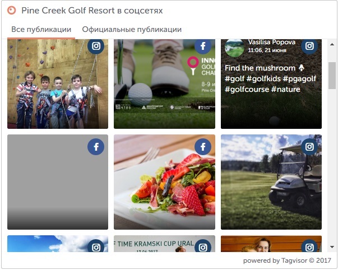Click the Tagvisor logo icon in header
Viewport: 338px width, 270px height.
tap(12, 10)
